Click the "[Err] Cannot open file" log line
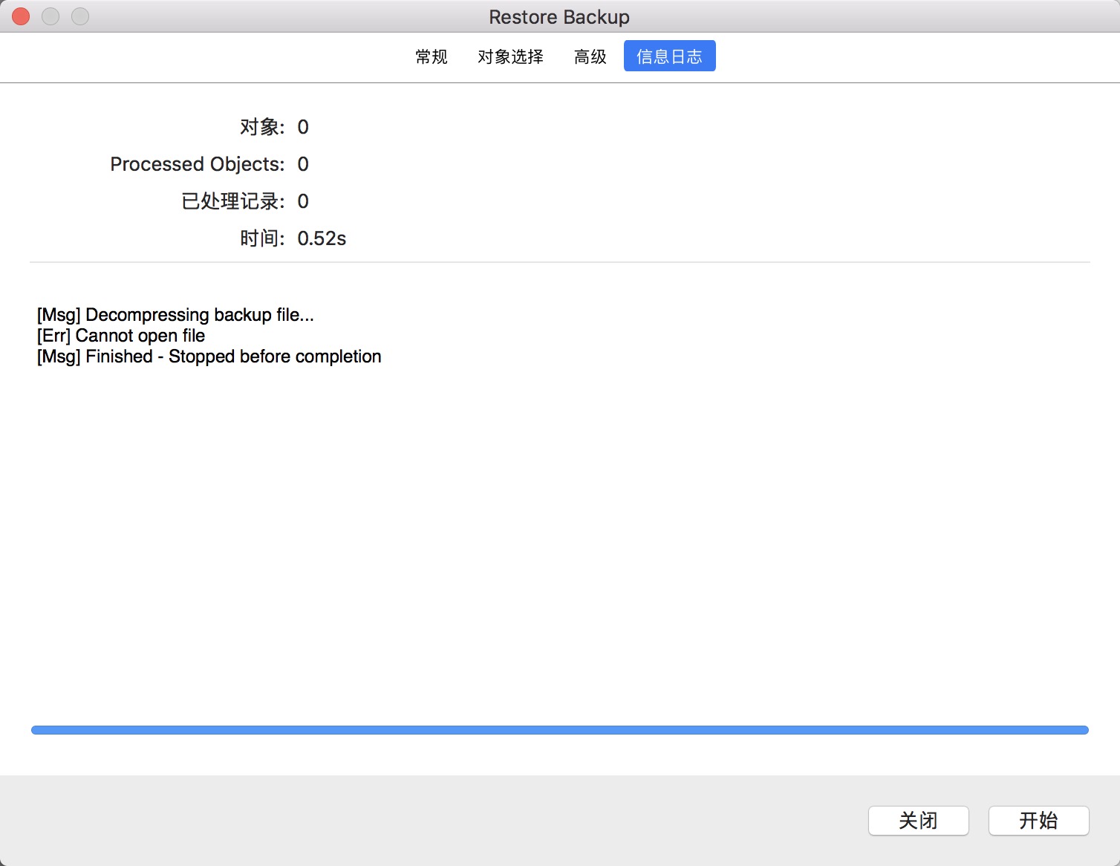Viewport: 1120px width, 866px height. tap(121, 336)
